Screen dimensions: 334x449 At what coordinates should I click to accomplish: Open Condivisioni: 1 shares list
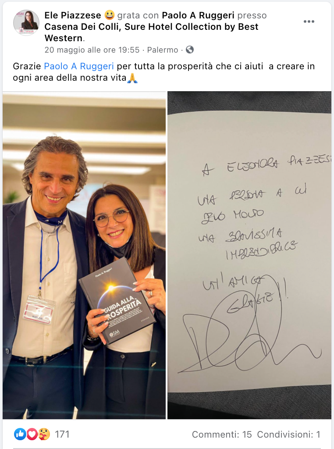tap(288, 435)
